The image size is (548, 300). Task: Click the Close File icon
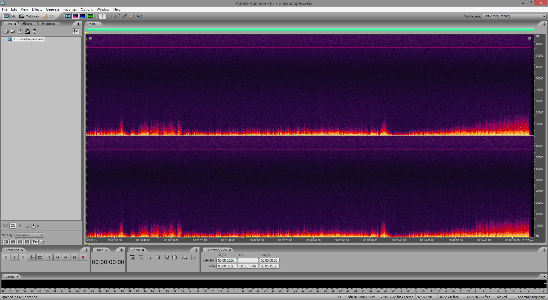(x=13, y=31)
